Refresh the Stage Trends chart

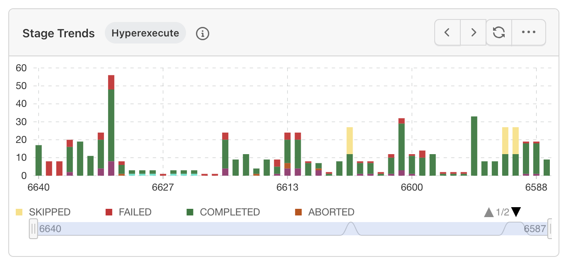click(x=499, y=32)
